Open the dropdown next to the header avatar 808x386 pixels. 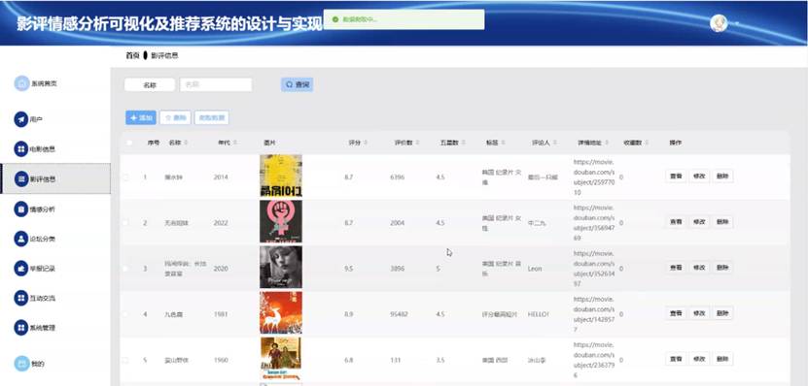[x=736, y=23]
